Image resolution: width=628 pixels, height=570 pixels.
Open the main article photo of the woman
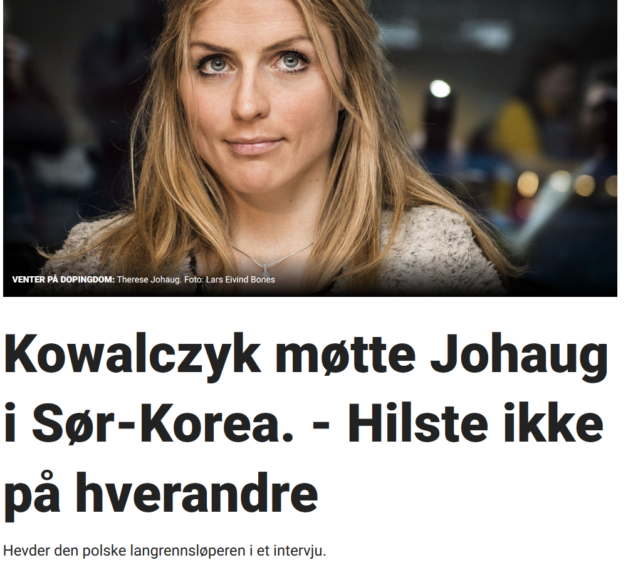(310, 148)
